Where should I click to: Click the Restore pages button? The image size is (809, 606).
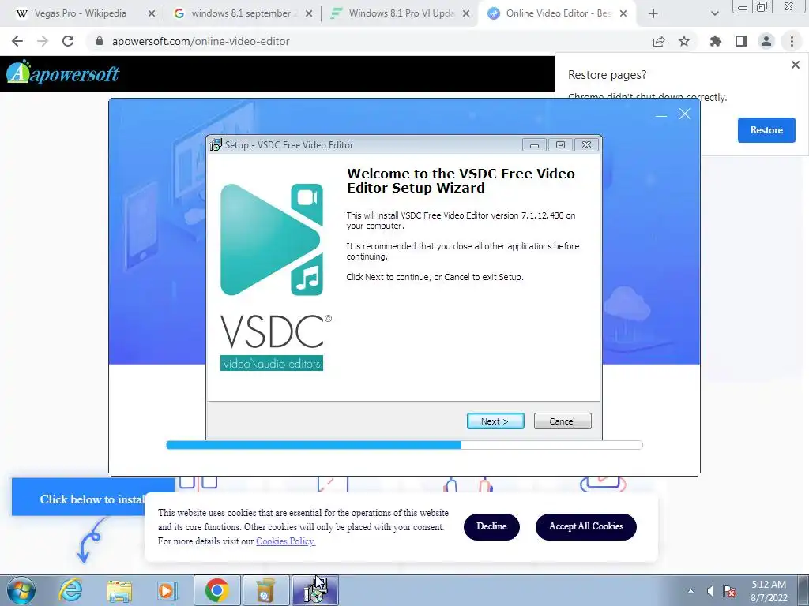click(766, 130)
